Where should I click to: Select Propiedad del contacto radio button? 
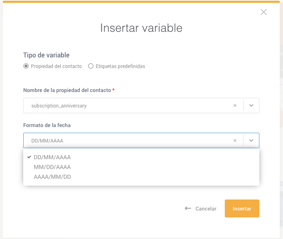tap(26, 66)
